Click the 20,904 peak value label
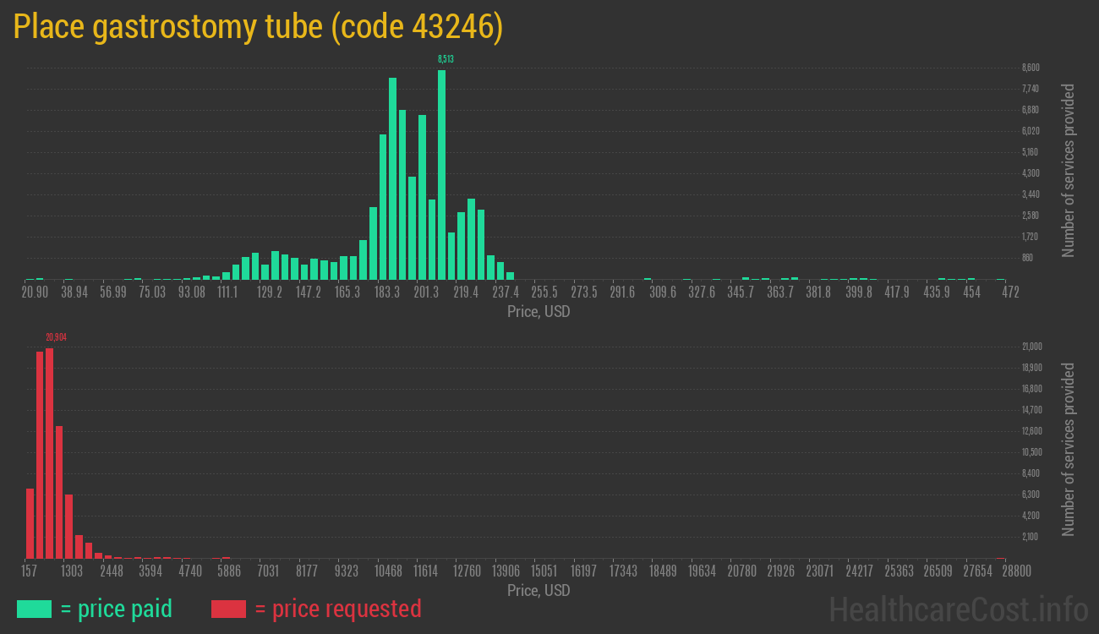Image resolution: width=1099 pixels, height=634 pixels. (56, 337)
